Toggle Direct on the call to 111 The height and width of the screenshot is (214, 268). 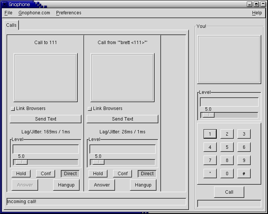pos(70,174)
